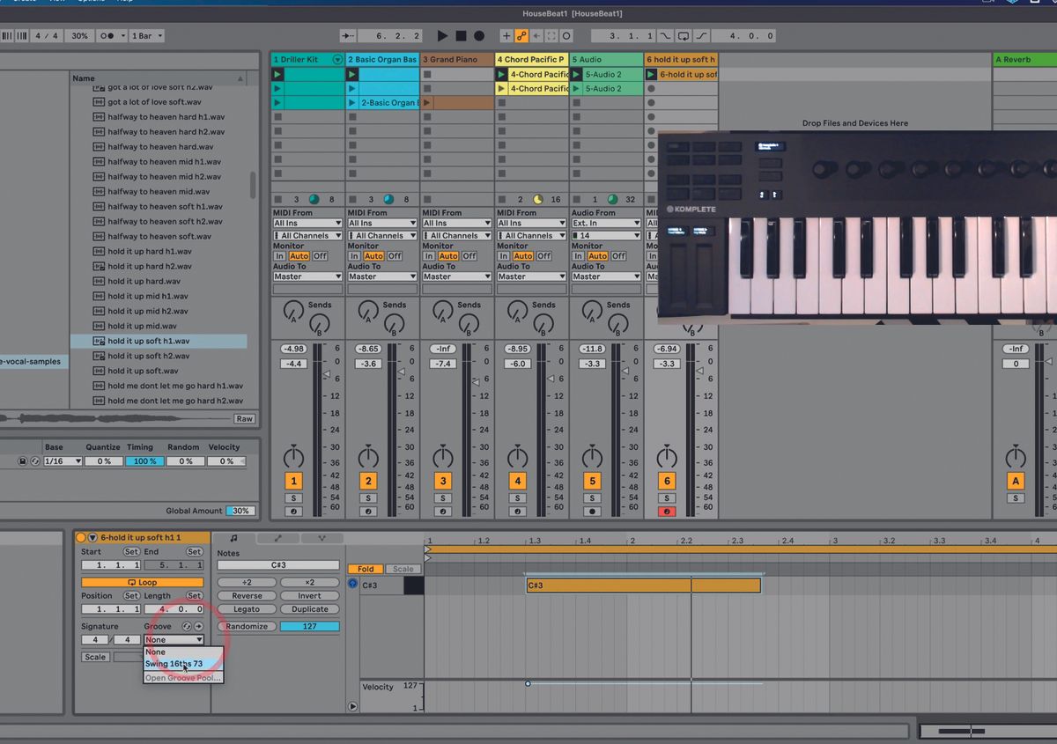Click track 4 pan knob
The image size is (1057, 744).
518,457
